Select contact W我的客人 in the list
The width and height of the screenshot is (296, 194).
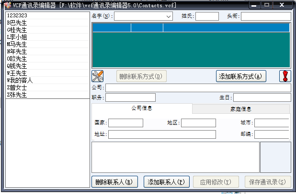point(47,80)
